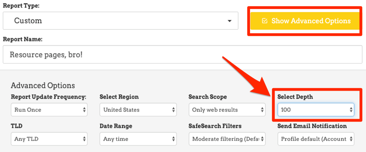Open the Select Depth dropdown showing 100
Image resolution: width=366 pixels, height=152 pixels.
316,110
